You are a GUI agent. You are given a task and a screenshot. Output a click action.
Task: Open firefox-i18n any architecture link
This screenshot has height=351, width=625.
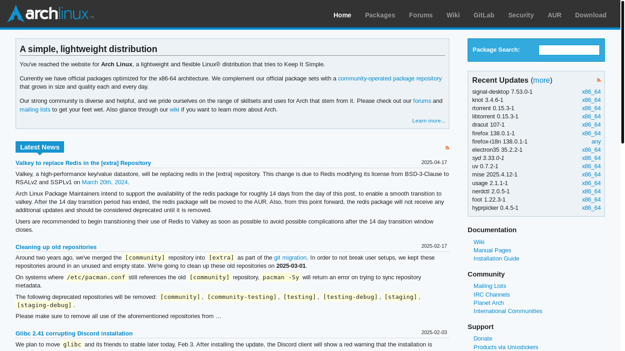coord(596,142)
